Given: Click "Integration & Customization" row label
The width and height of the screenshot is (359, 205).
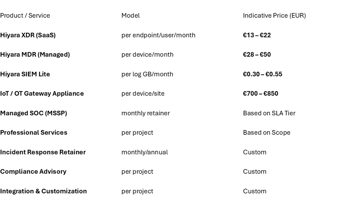Looking at the screenshot, I should 43,191.
